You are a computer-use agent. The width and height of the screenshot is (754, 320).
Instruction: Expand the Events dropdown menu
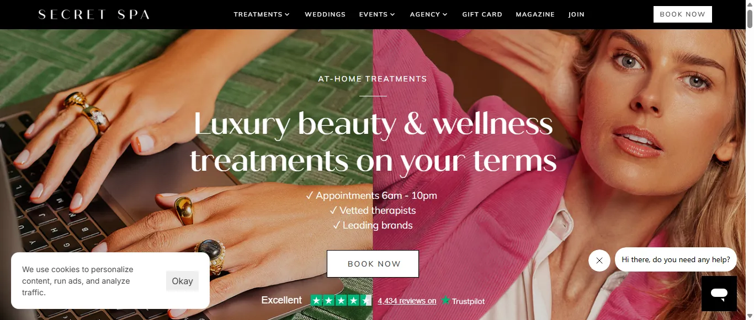click(377, 14)
